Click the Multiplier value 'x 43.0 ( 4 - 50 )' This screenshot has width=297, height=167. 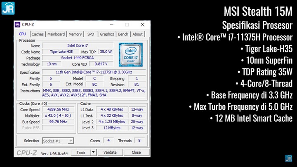click(x=58, y=115)
